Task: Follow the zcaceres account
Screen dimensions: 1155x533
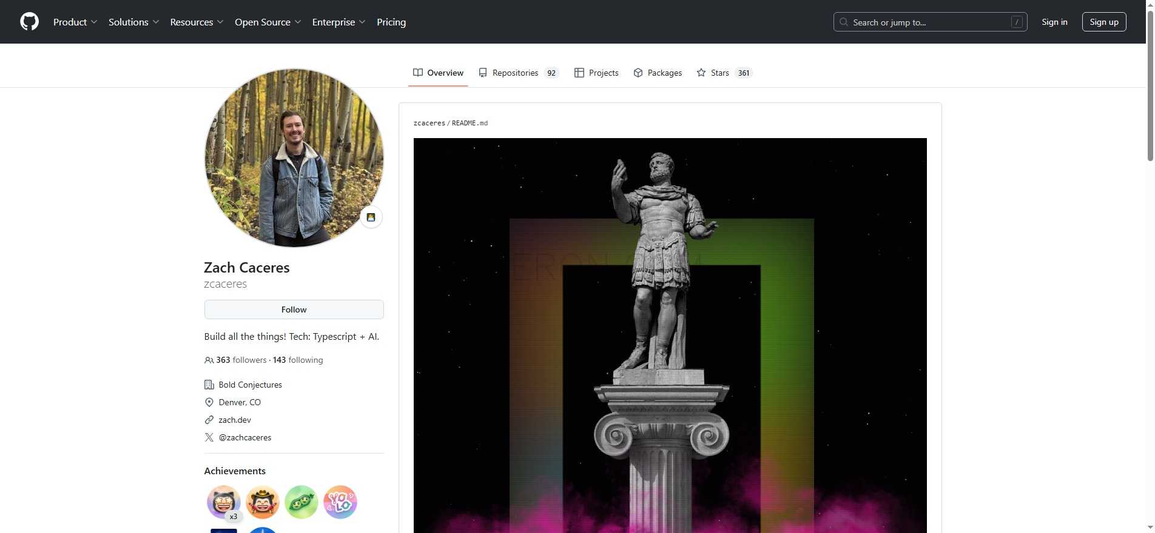Action: pyautogui.click(x=294, y=310)
